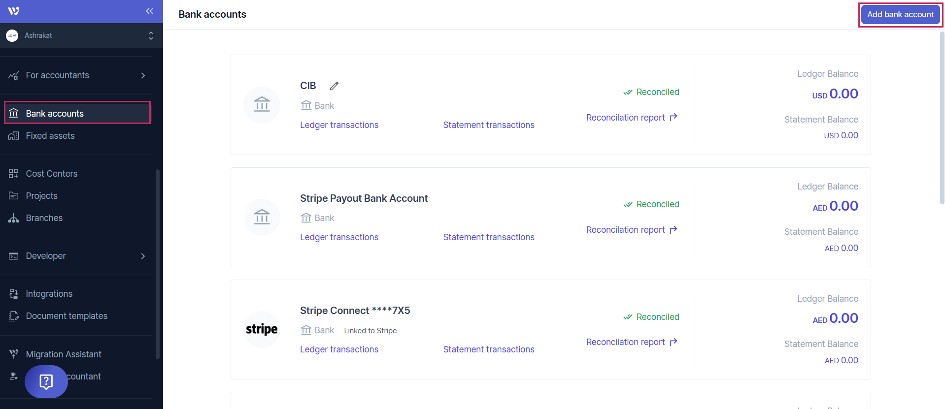Click the Integrations sidebar icon

(14, 294)
